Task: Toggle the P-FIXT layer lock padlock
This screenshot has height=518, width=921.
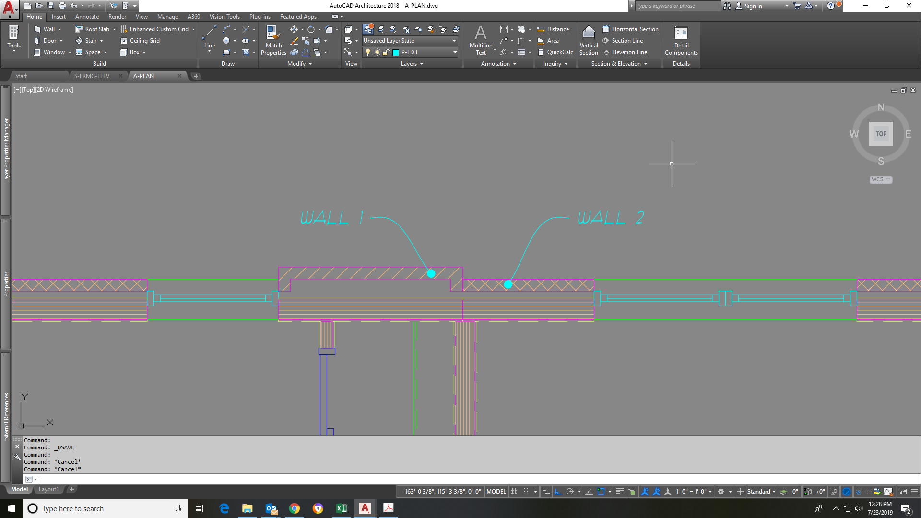Action: 385,52
